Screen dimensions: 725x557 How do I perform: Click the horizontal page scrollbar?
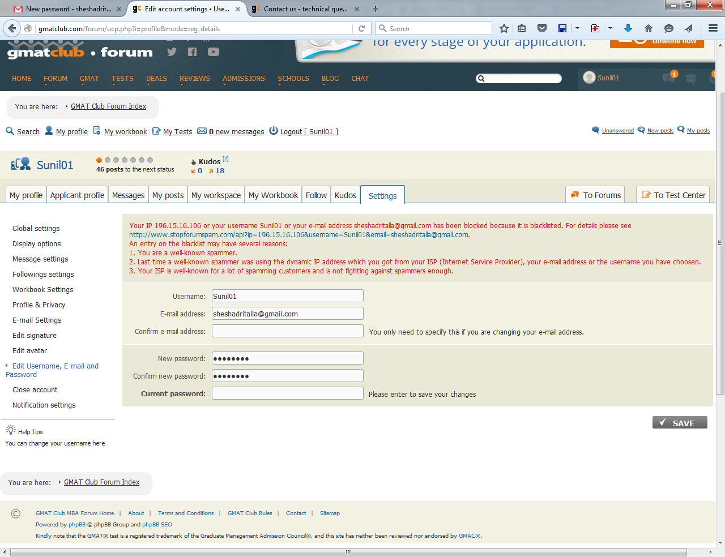[348, 552]
